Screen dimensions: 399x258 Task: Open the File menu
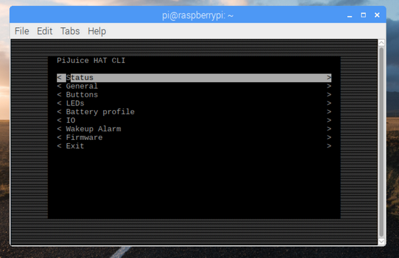[x=22, y=31]
